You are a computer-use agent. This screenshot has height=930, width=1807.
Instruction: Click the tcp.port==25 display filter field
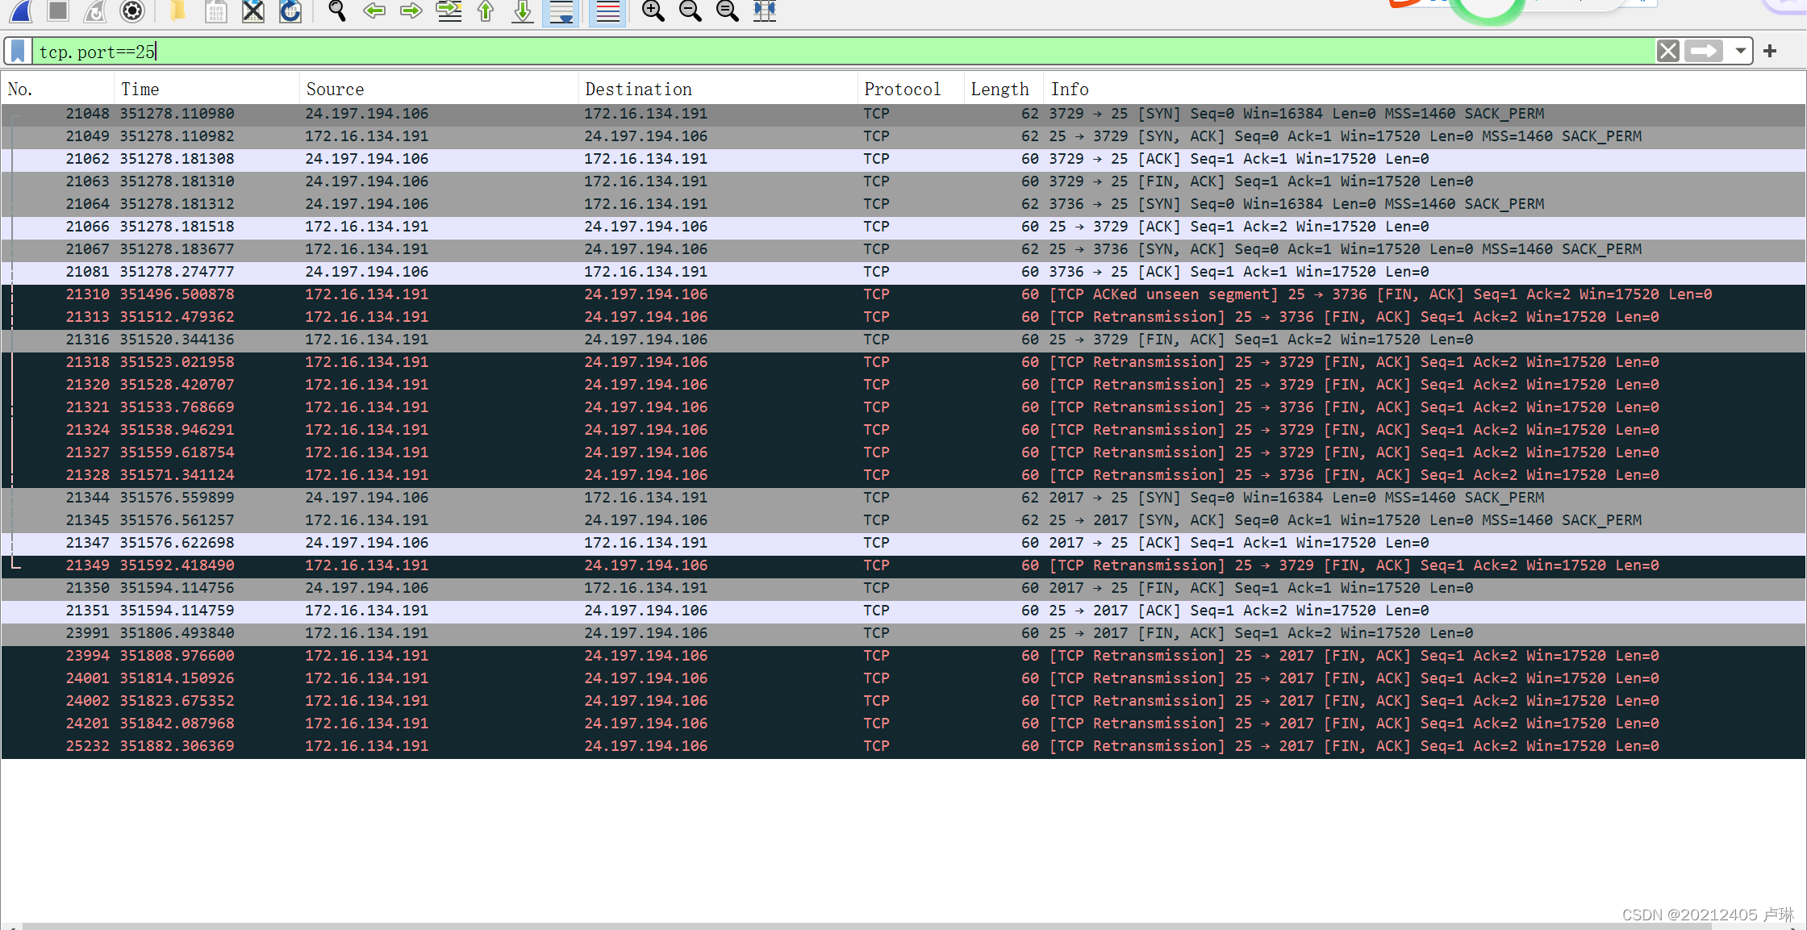pyautogui.click(x=843, y=52)
